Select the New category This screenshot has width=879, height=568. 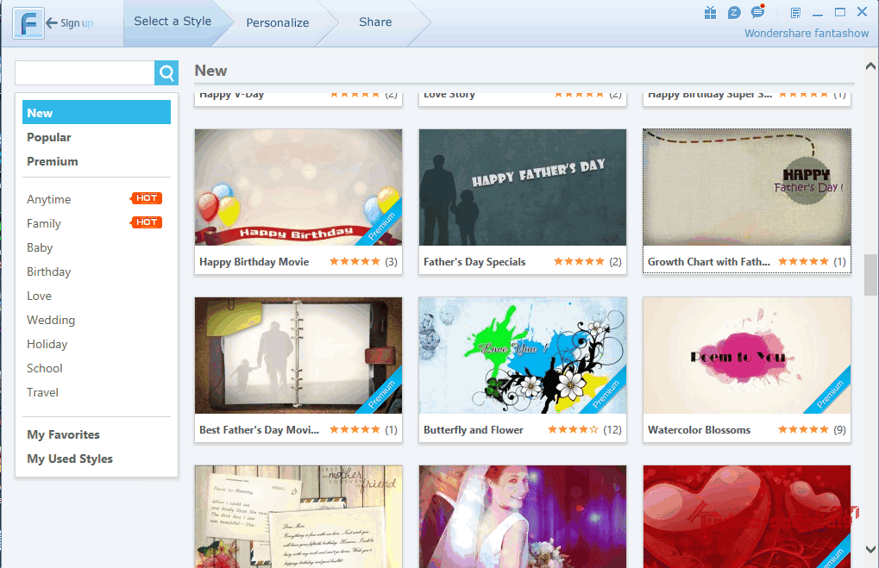point(97,113)
